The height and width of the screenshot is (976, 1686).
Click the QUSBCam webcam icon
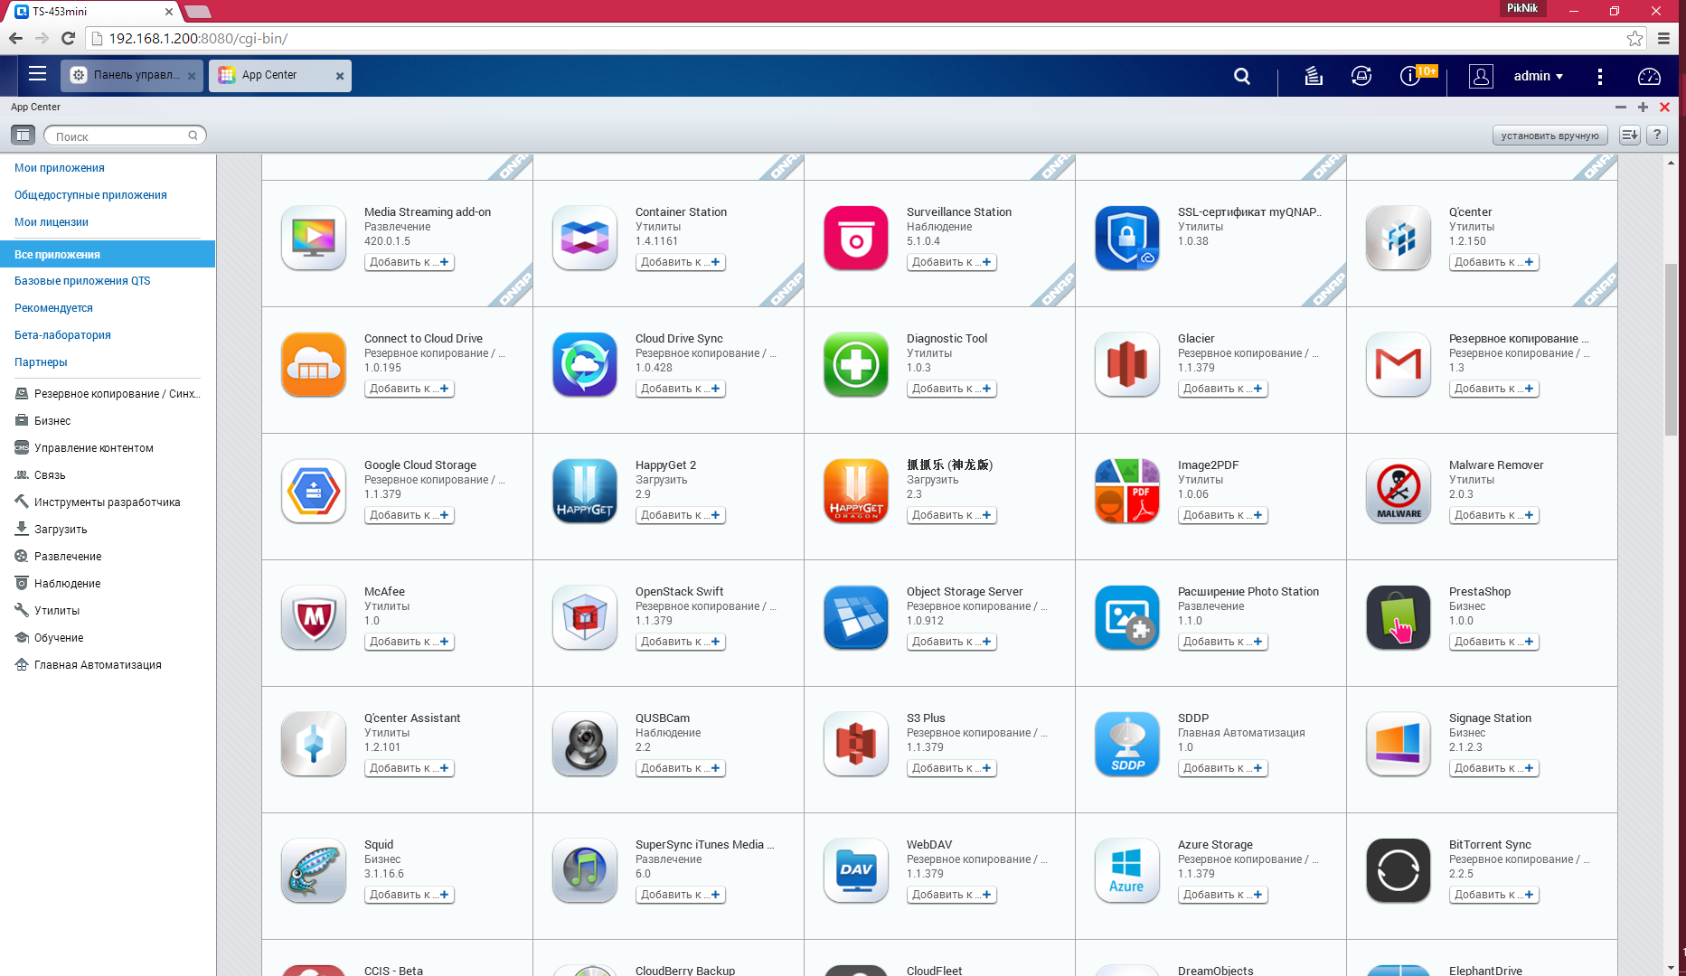(x=585, y=744)
